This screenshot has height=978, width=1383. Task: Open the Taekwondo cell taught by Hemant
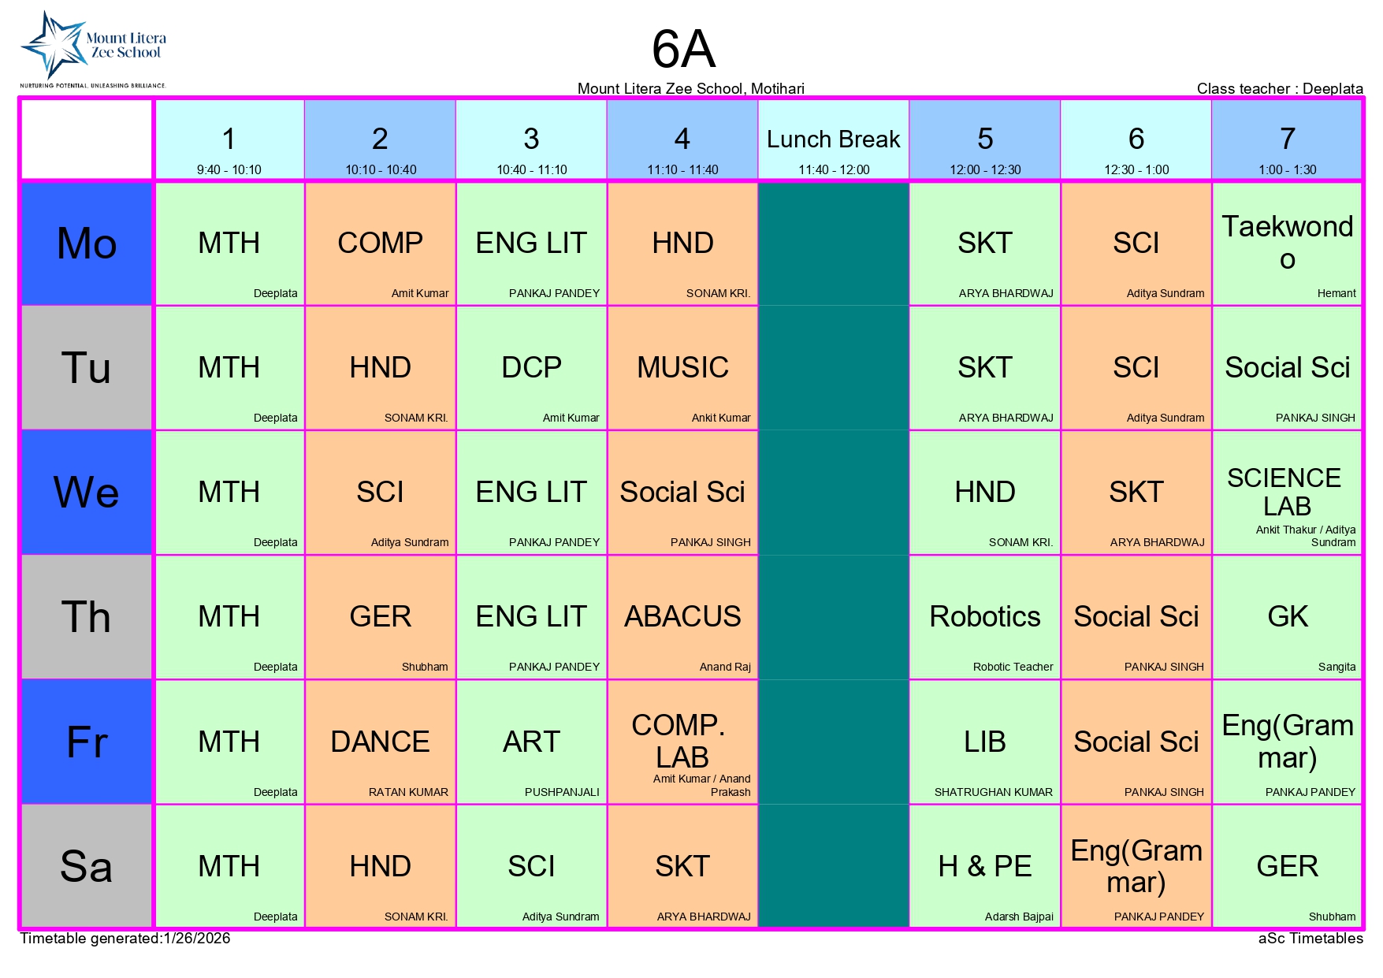pos(1287,244)
